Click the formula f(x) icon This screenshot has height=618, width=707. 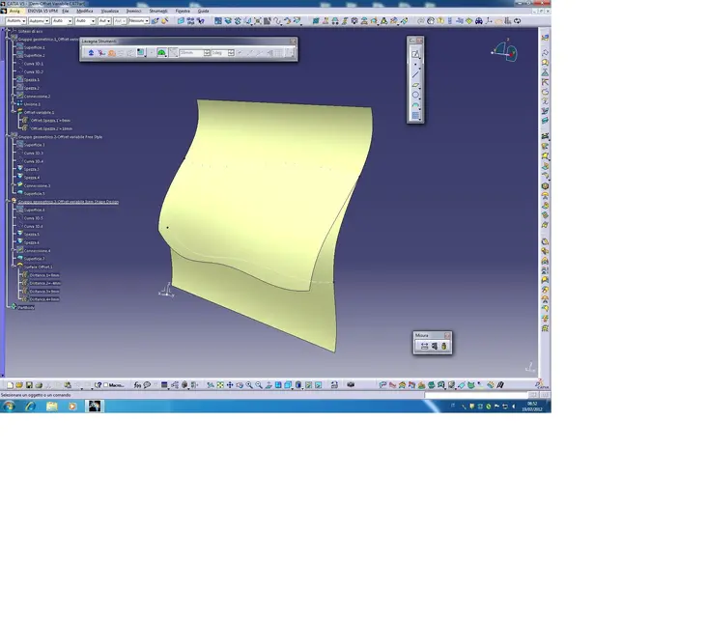[x=138, y=385]
